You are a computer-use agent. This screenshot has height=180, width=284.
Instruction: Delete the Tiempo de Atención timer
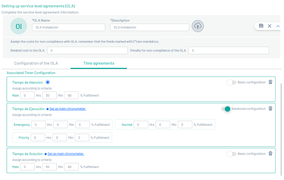click(270, 82)
